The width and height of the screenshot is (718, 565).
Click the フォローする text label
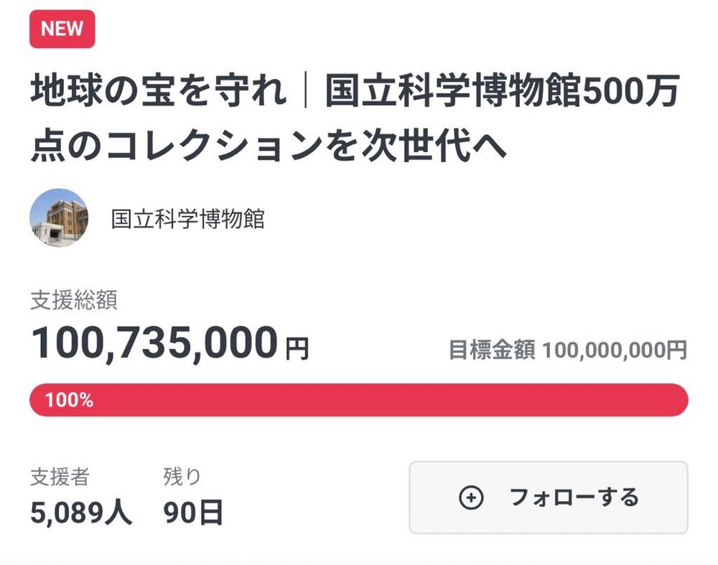pos(574,498)
